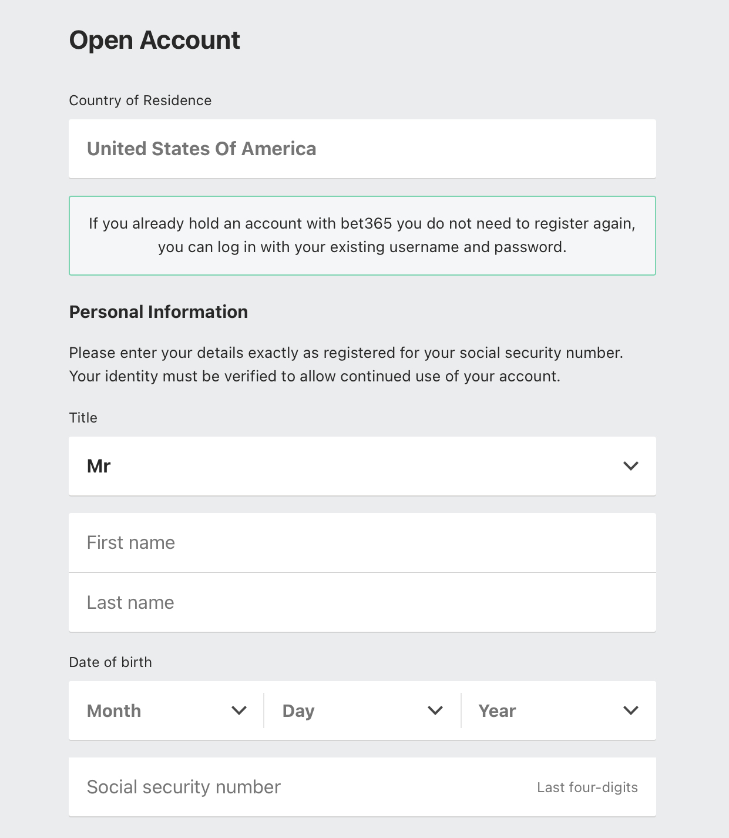Open the Day dropdown for birth date

pyautogui.click(x=362, y=710)
